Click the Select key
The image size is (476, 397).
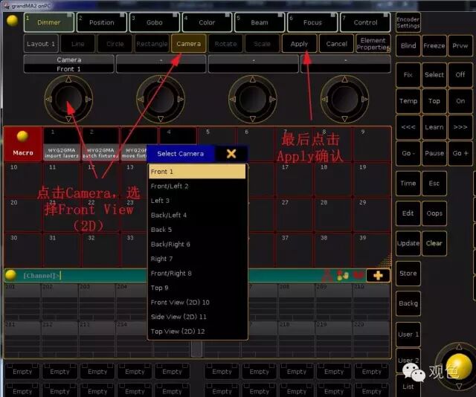pyautogui.click(x=434, y=74)
